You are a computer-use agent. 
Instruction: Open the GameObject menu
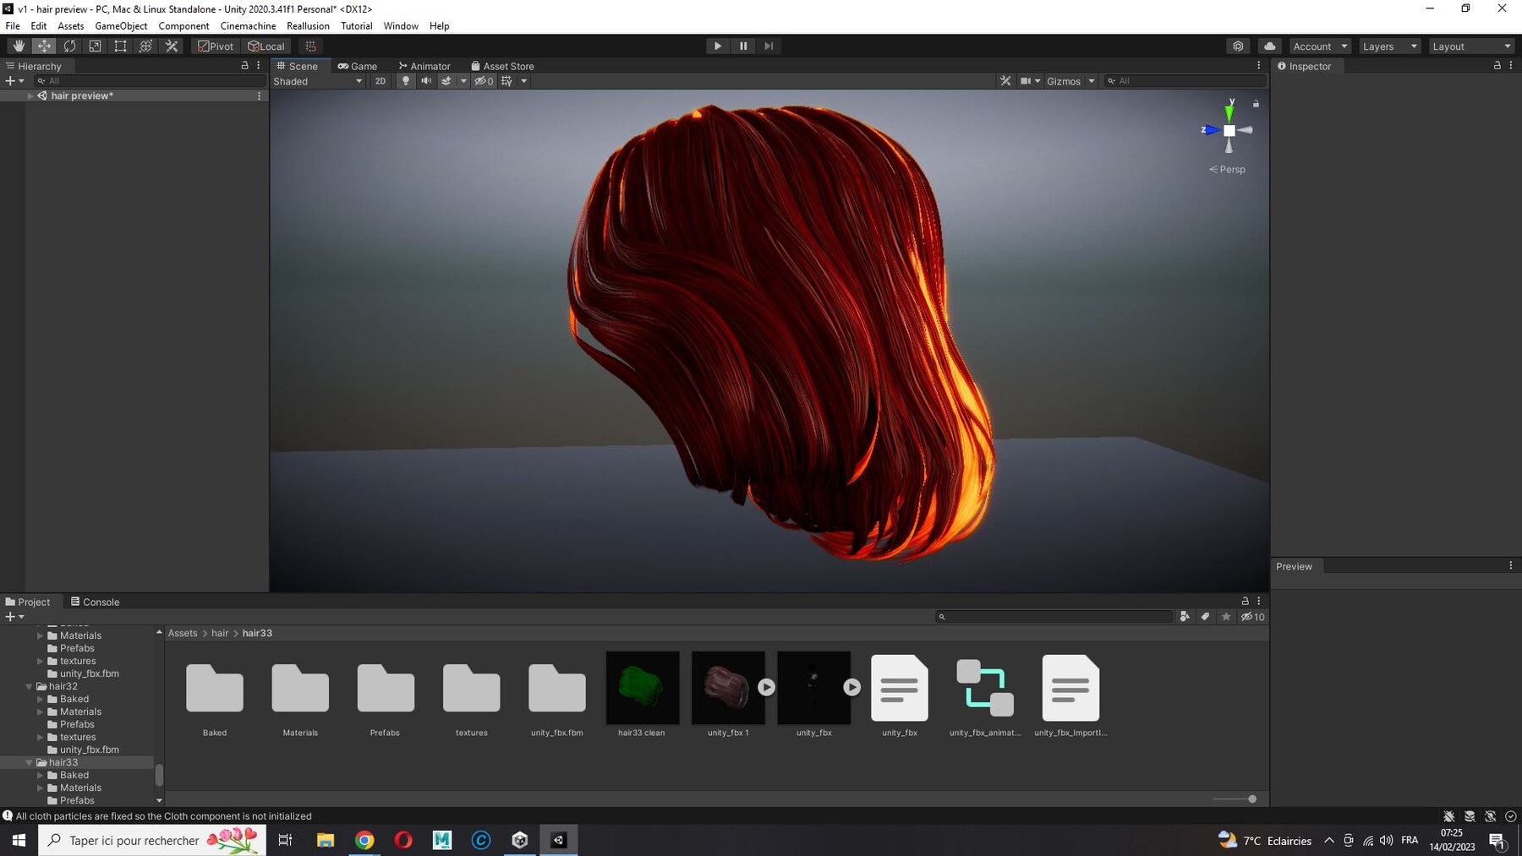click(121, 26)
